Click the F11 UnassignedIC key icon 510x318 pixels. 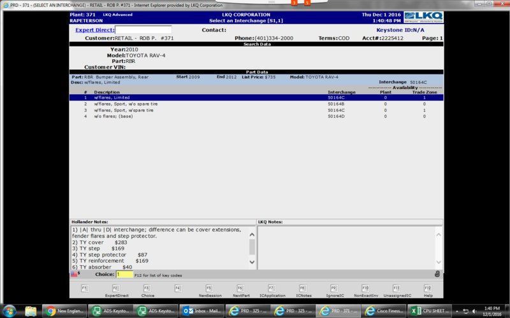point(397,288)
